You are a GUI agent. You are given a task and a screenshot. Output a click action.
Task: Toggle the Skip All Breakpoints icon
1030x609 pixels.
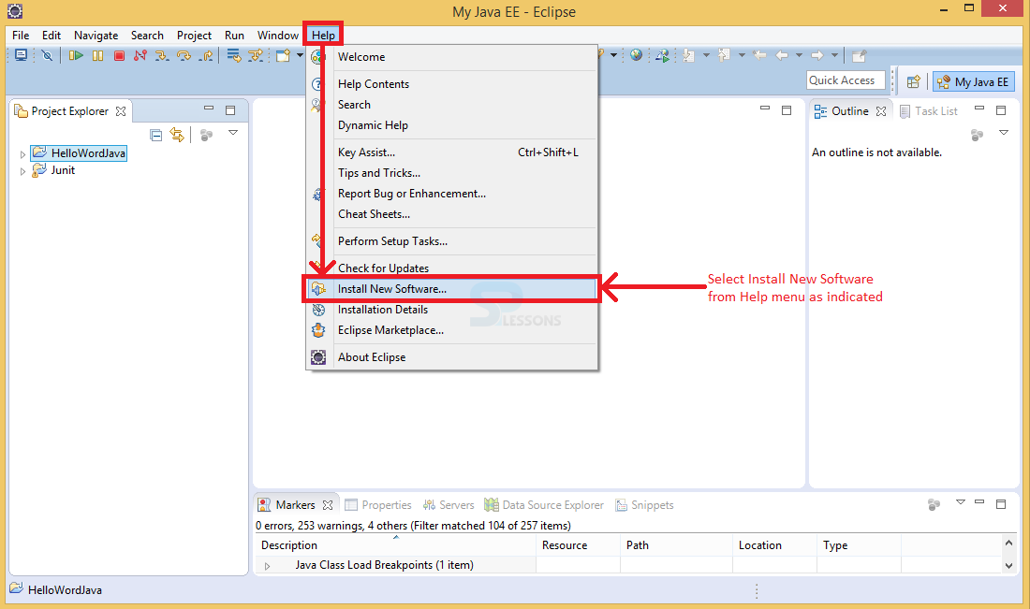coord(47,56)
